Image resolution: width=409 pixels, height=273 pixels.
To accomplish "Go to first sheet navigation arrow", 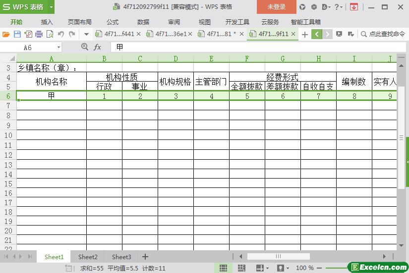I will (x=6, y=257).
